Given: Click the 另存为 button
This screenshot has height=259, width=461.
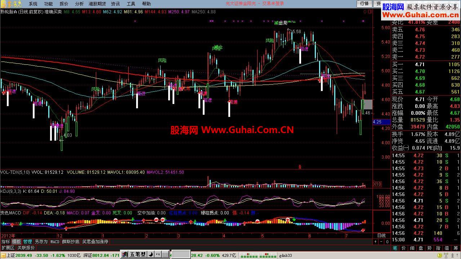Looking at the screenshot, I should click(41, 242).
